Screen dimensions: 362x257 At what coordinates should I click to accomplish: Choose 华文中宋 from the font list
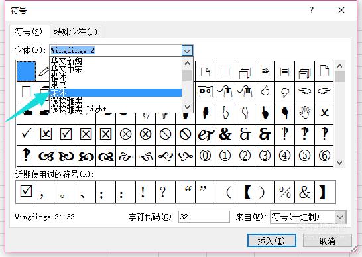point(115,69)
